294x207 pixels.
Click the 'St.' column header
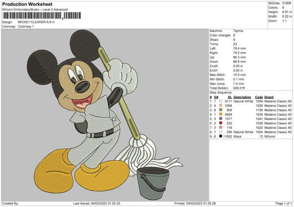point(230,97)
